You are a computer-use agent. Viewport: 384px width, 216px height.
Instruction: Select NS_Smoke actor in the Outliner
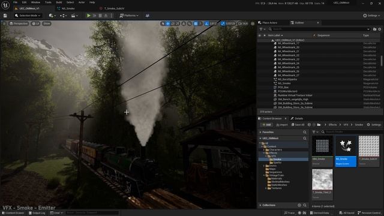[x=319, y=83]
